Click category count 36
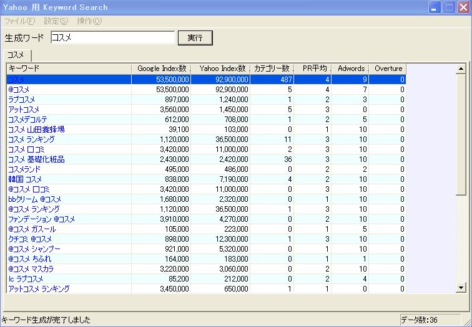 click(x=288, y=159)
